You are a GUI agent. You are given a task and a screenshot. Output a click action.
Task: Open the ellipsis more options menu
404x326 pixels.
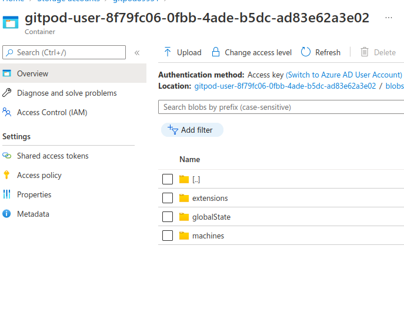point(389,18)
